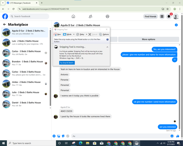Screen dimensions: 183x146
Task: Click the browser reload button
Action: point(14,9)
